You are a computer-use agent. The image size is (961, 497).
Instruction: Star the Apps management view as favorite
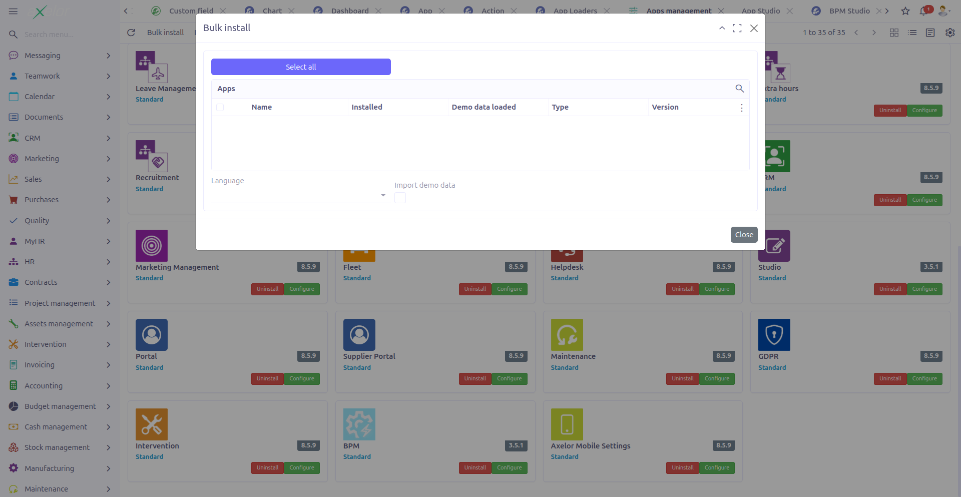pyautogui.click(x=905, y=11)
